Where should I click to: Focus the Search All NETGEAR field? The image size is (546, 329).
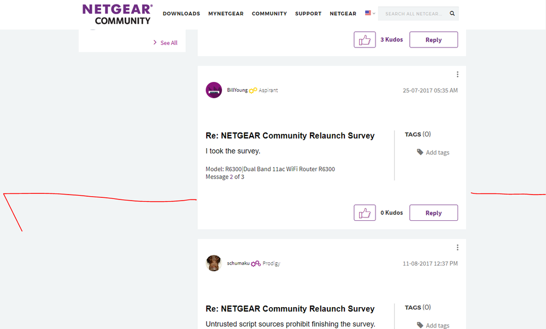(x=413, y=14)
